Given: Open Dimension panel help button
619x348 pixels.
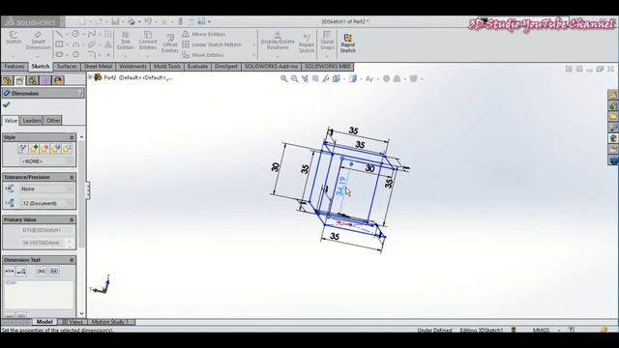Looking at the screenshot, I should click(79, 93).
